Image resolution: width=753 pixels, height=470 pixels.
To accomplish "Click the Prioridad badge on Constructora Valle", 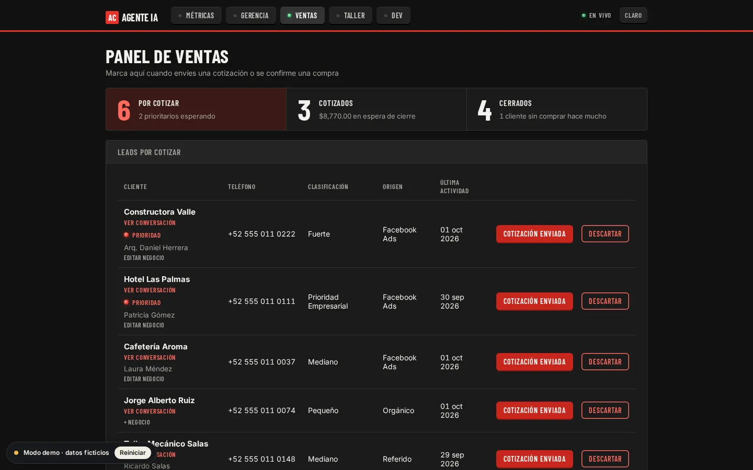I will click(x=142, y=236).
